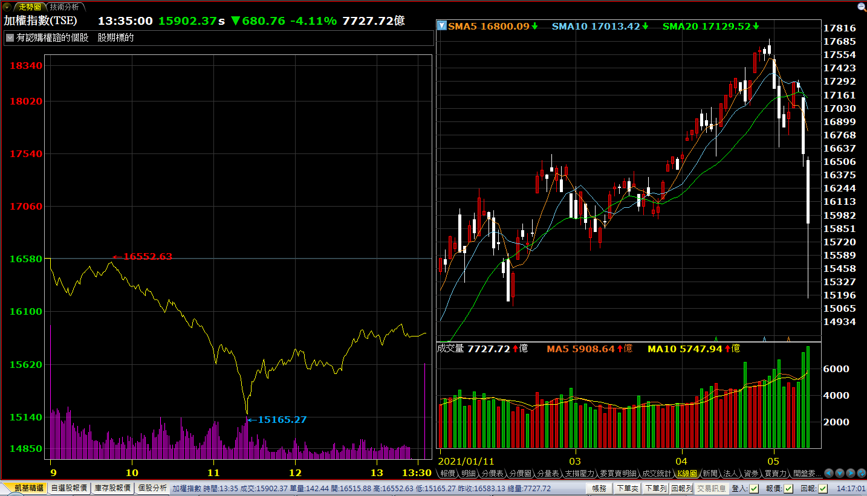Click the -4.11% change value in header
867x496 pixels.
pos(313,21)
